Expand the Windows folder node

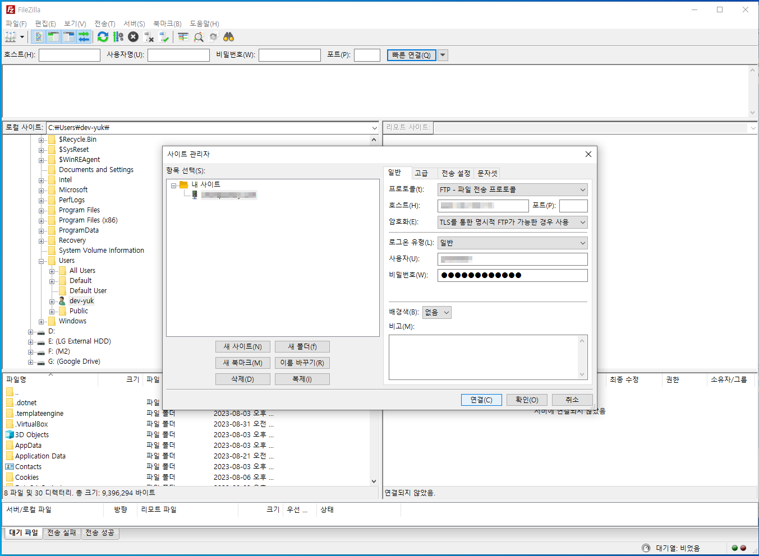tap(41, 322)
